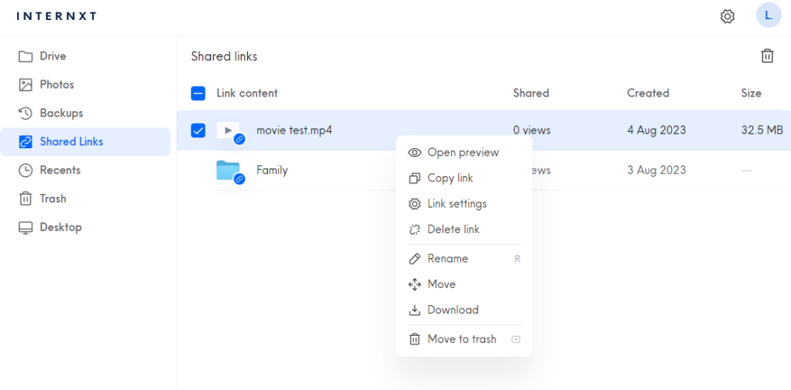Image resolution: width=791 pixels, height=390 pixels.
Task: Click the Internxt logo
Action: pyautogui.click(x=56, y=15)
